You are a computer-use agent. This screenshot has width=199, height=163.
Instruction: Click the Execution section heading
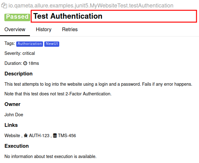17,146
